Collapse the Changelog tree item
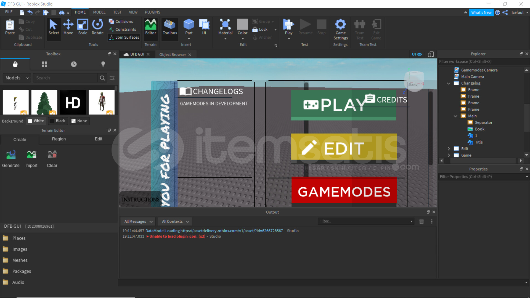This screenshot has height=298, width=530. pyautogui.click(x=449, y=83)
